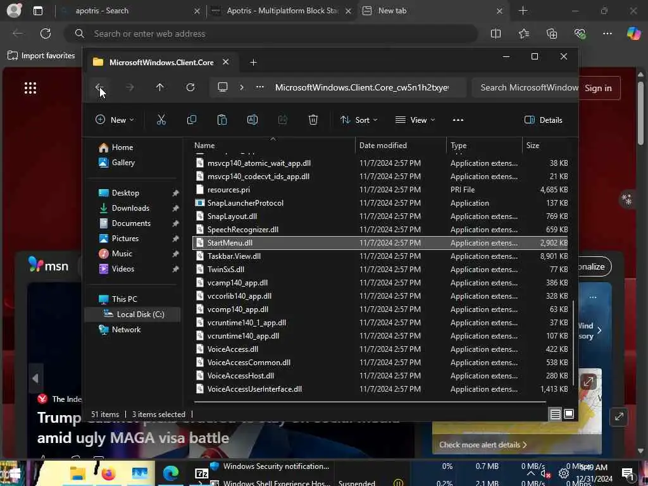Viewport: 648px width, 486px height.
Task: Click the Copy icon in Explorer toolbar
Action: coord(191,120)
